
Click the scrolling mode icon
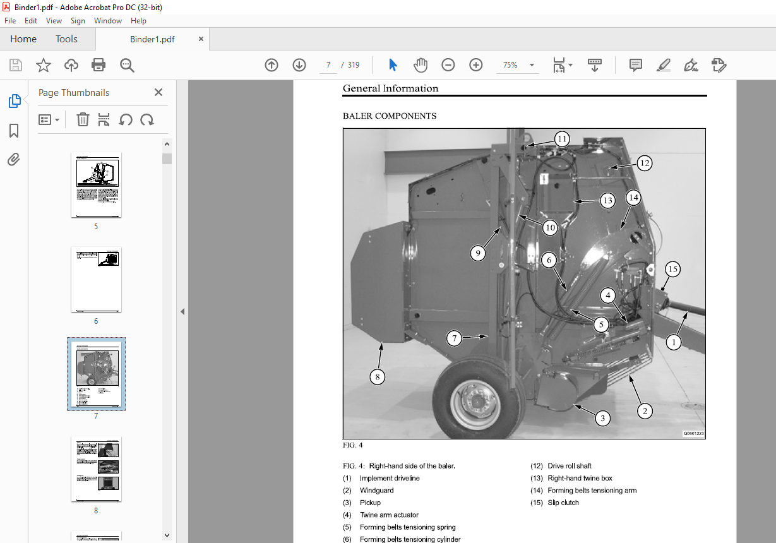595,65
